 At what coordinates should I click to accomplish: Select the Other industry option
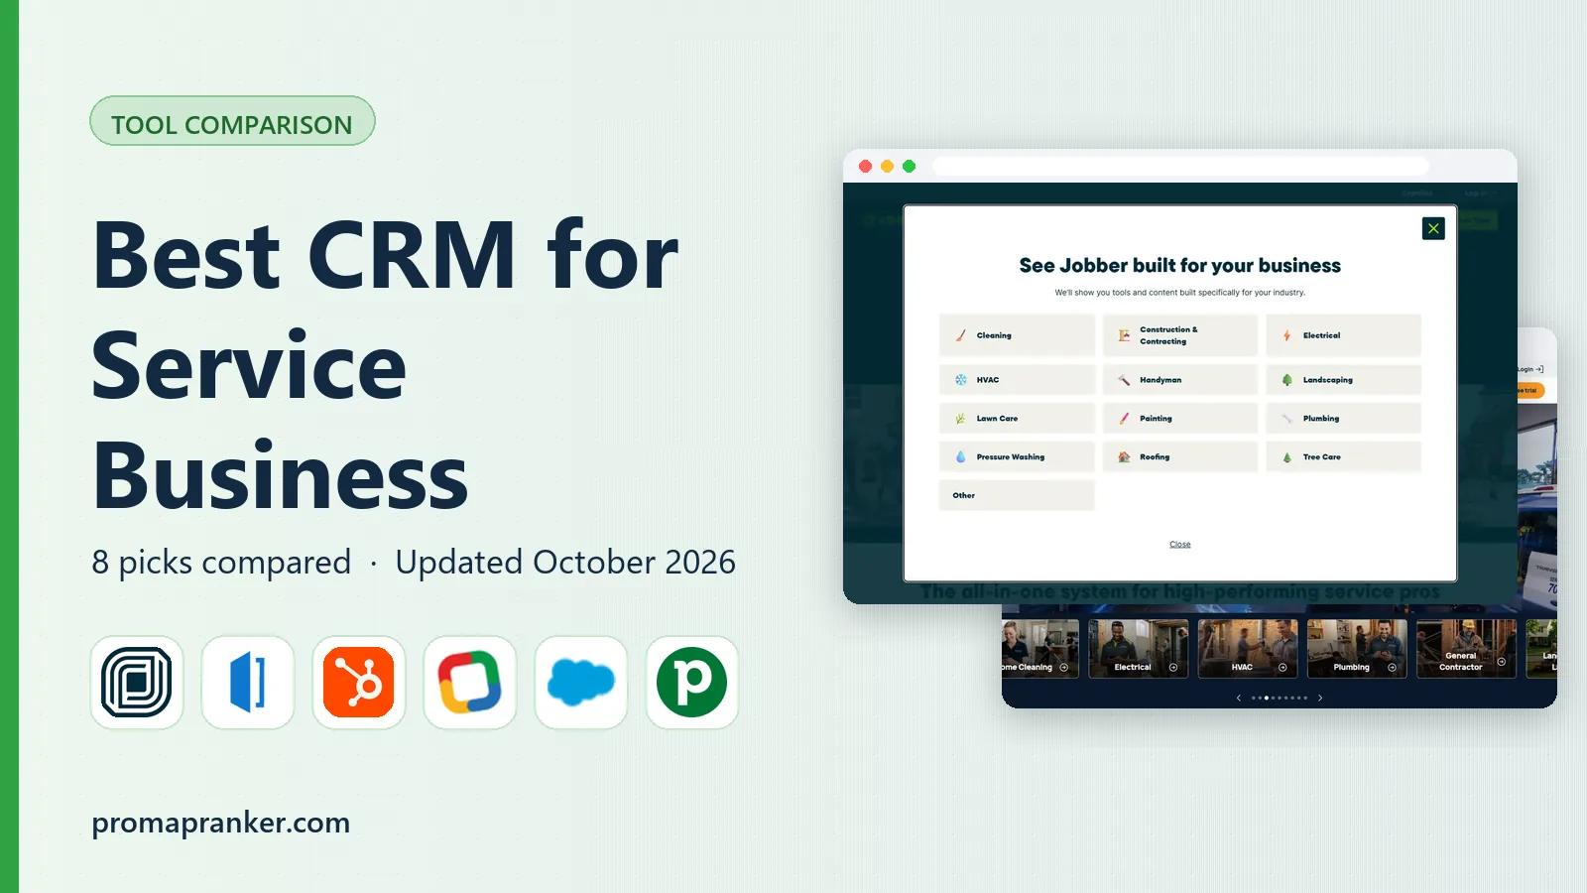[x=1017, y=495]
